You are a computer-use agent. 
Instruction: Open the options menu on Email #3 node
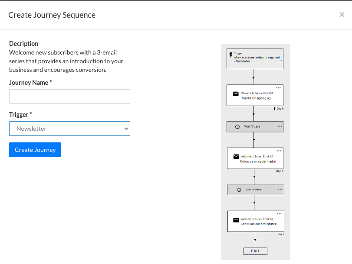pyautogui.click(x=279, y=214)
